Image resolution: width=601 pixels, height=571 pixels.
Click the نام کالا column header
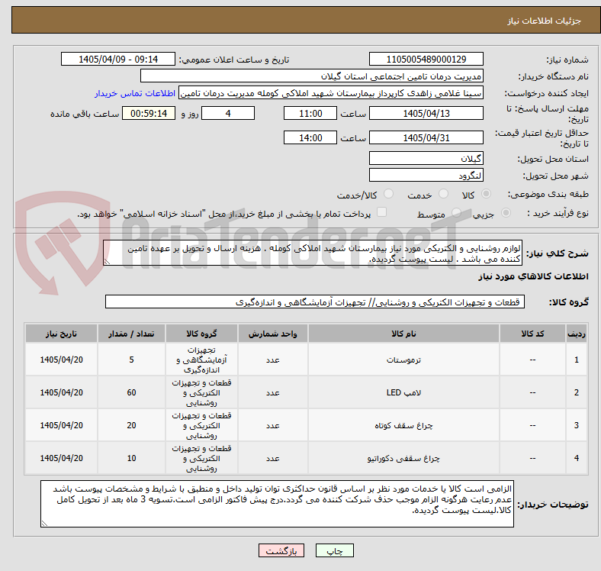(x=403, y=334)
